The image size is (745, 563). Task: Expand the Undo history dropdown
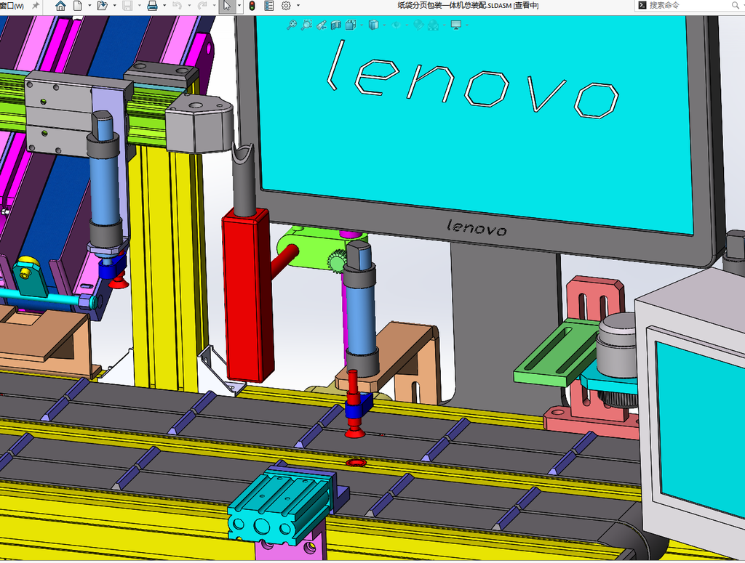pos(189,6)
